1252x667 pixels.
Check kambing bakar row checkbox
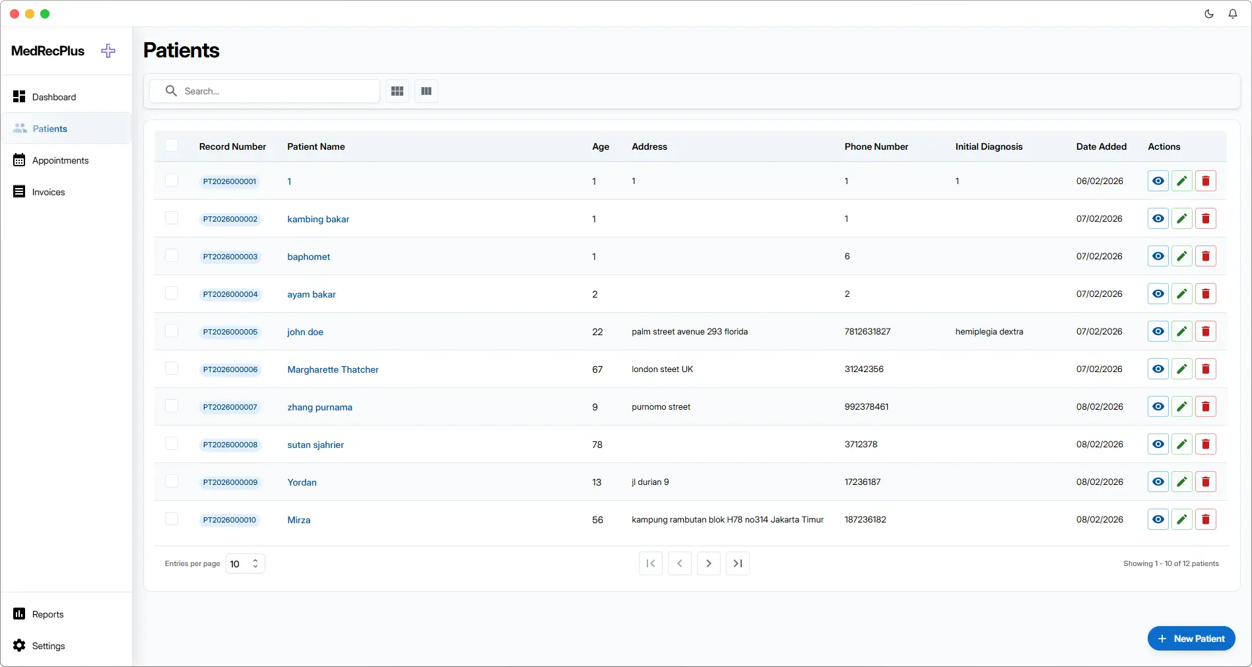(172, 218)
